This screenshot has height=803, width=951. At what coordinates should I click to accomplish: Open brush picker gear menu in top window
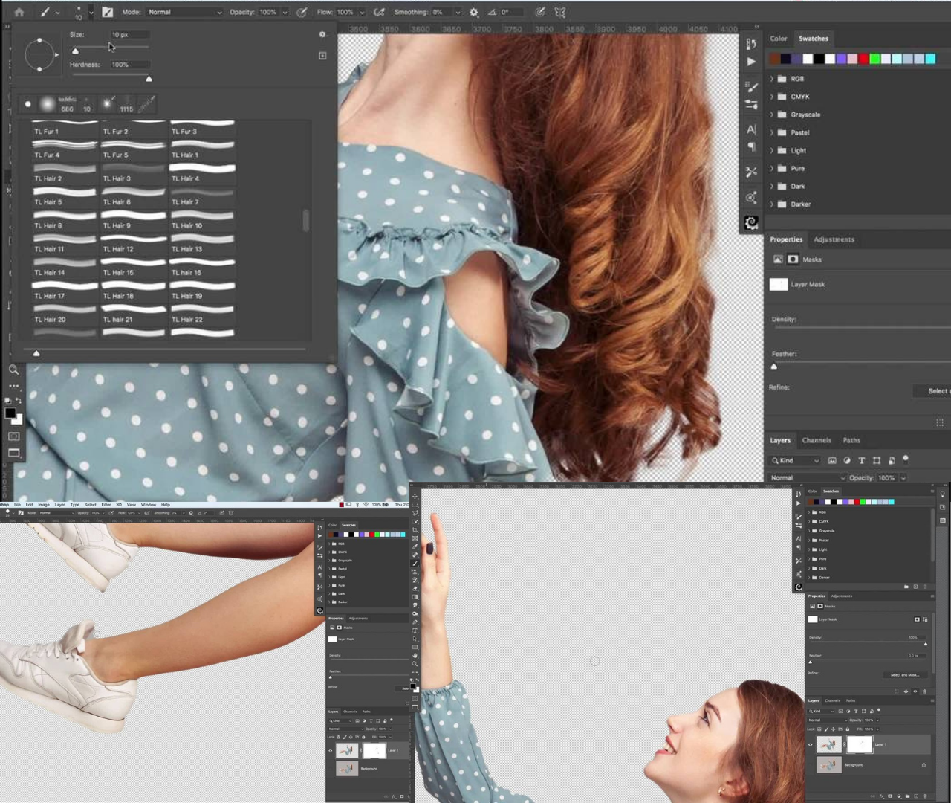[322, 34]
